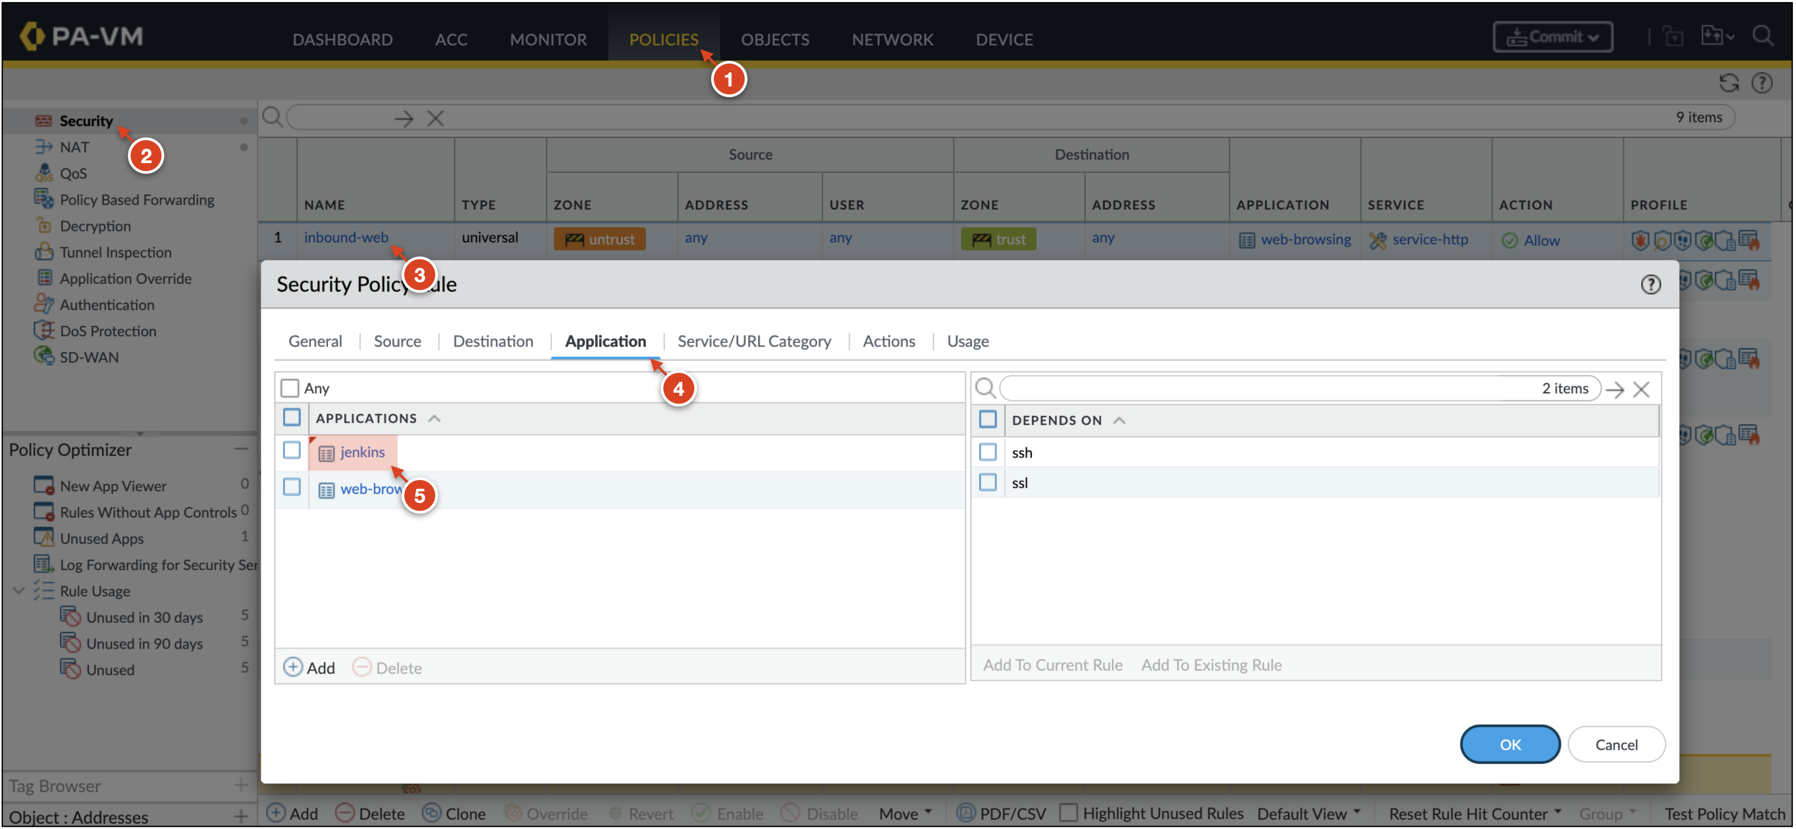Tick the Any application checkbox
The height and width of the screenshot is (829, 1796).
coord(289,388)
